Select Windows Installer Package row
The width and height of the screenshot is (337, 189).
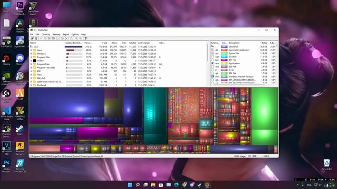click(243, 77)
